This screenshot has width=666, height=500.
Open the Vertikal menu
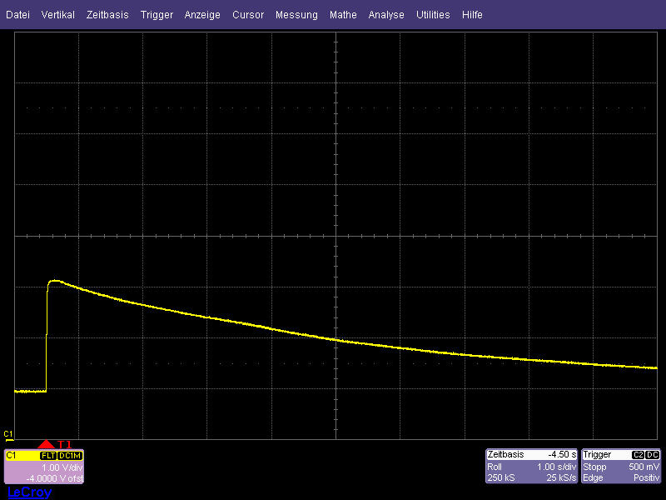point(57,15)
